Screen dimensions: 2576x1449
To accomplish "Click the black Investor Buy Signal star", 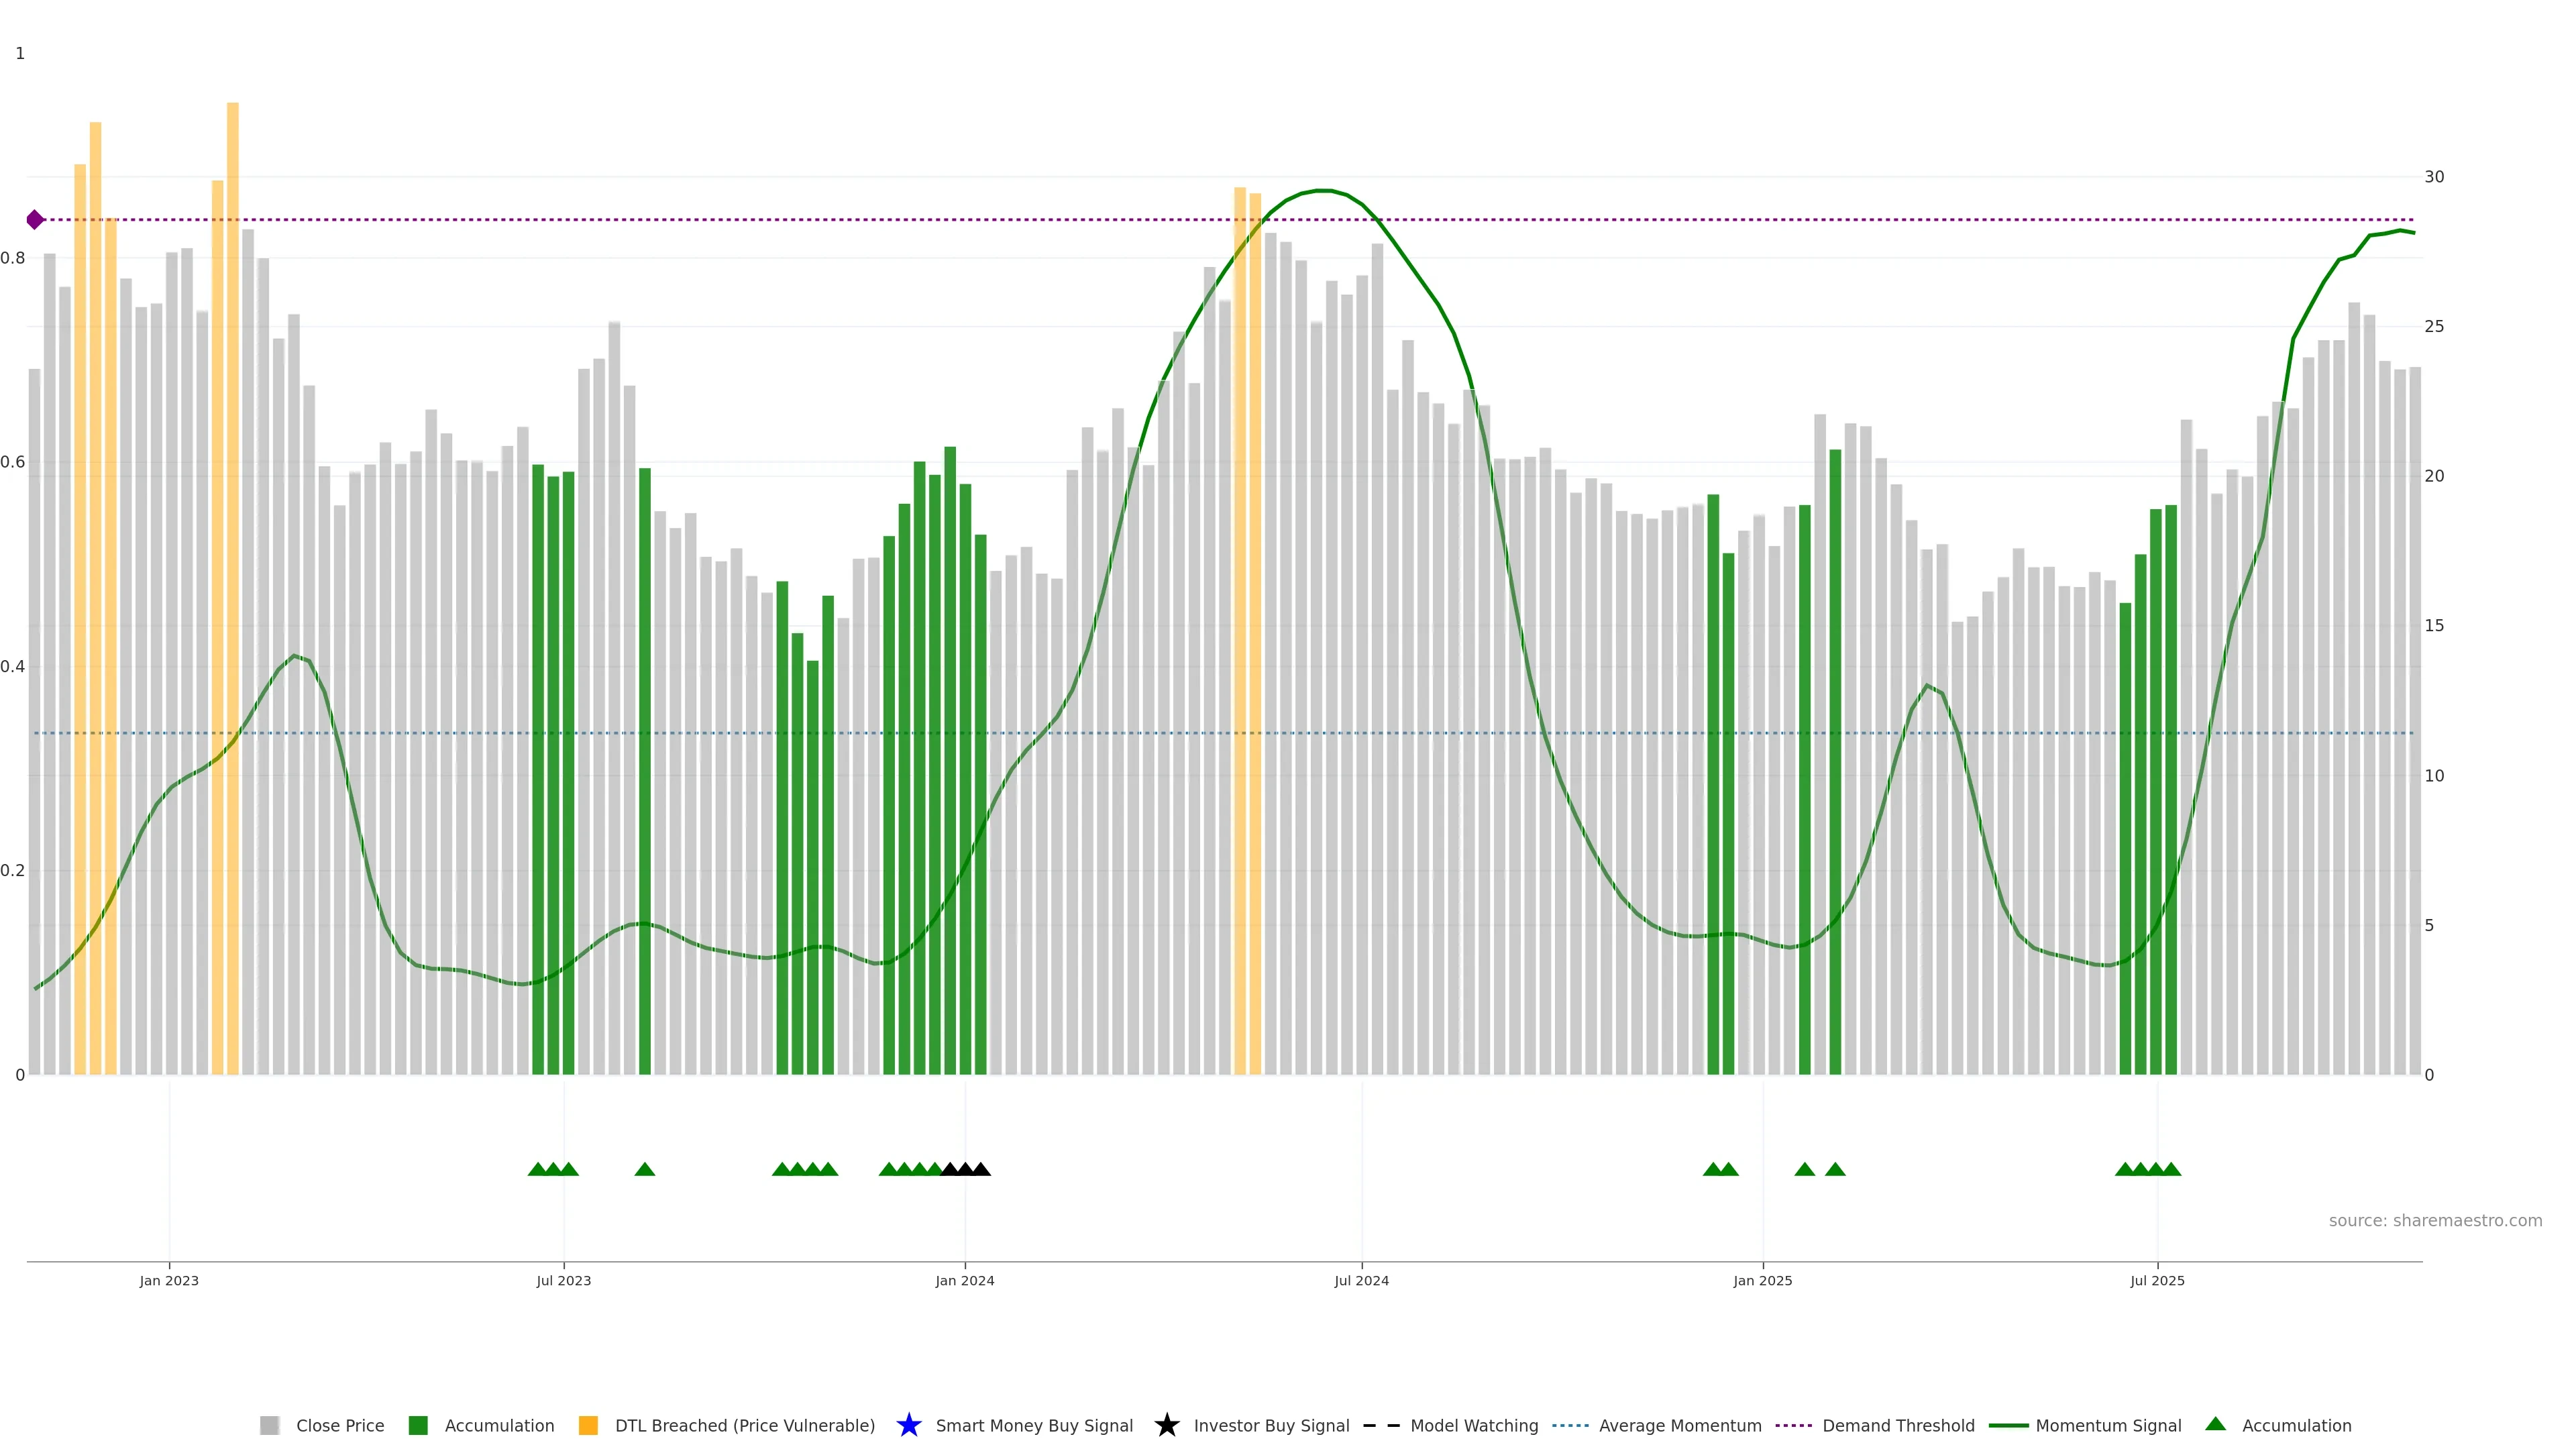I will pyautogui.click(x=1166, y=1425).
